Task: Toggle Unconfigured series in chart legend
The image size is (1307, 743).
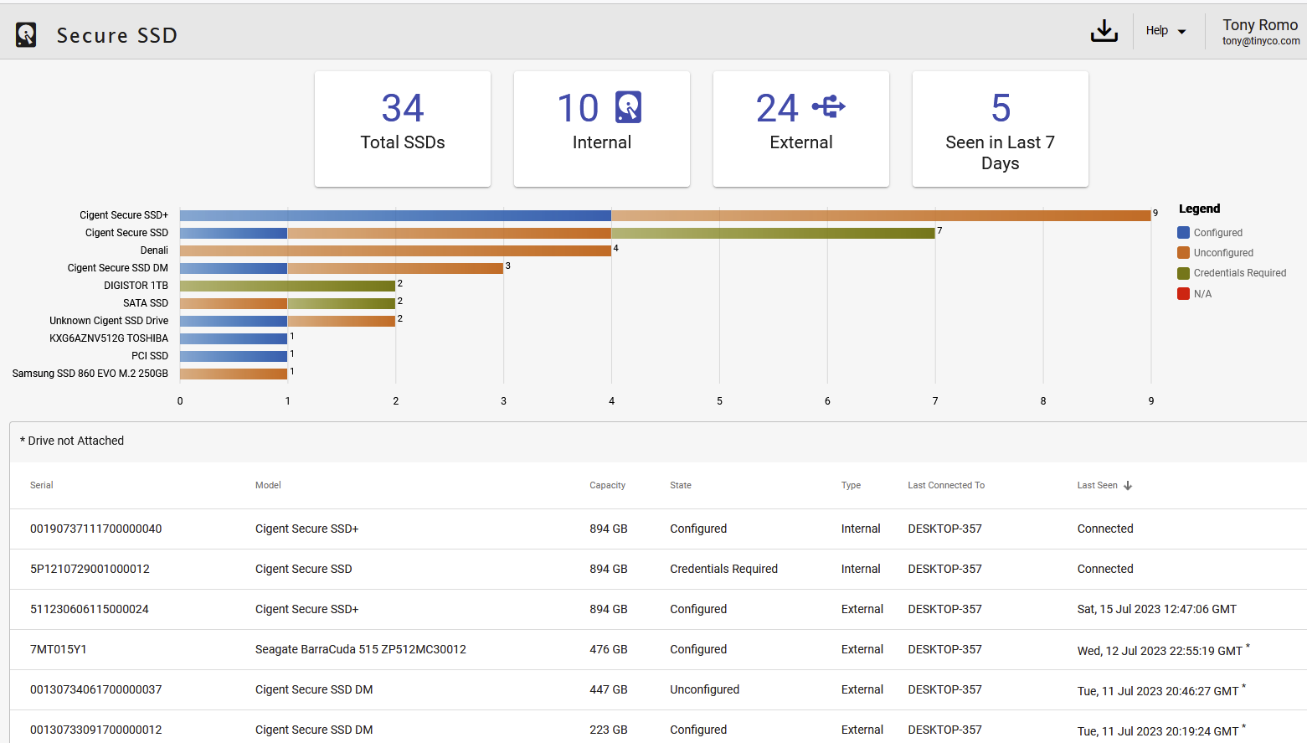Action: click(1222, 253)
